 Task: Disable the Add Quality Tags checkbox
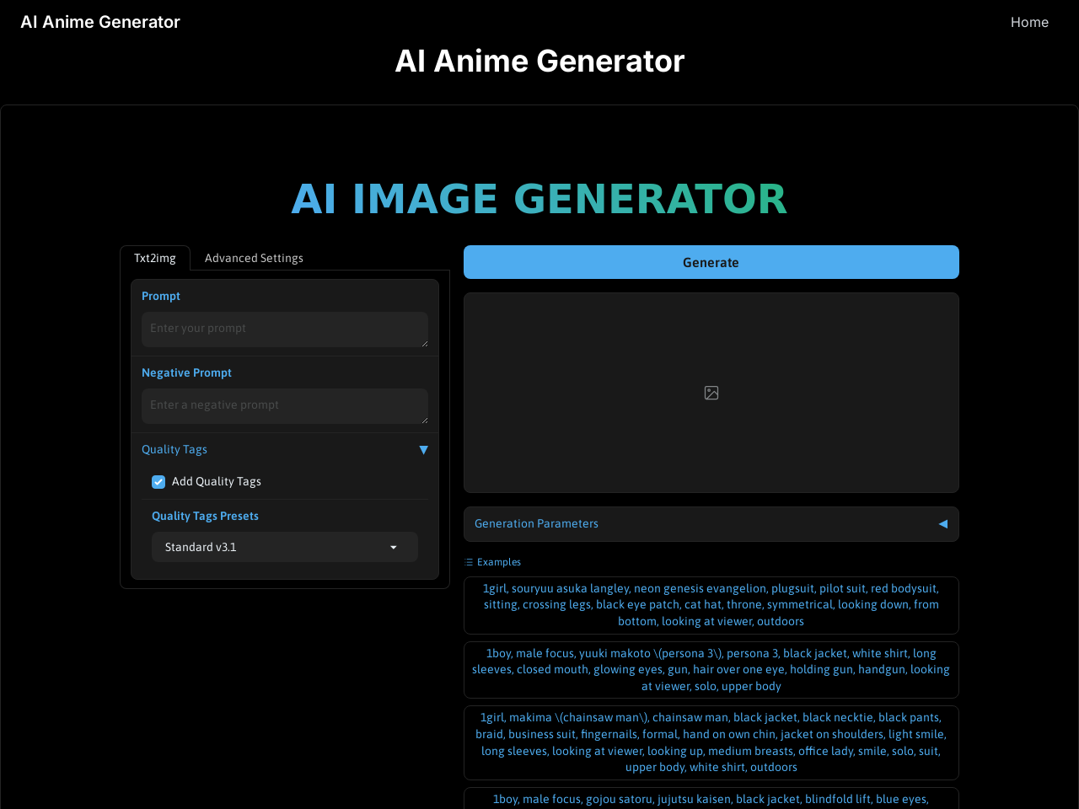point(158,481)
